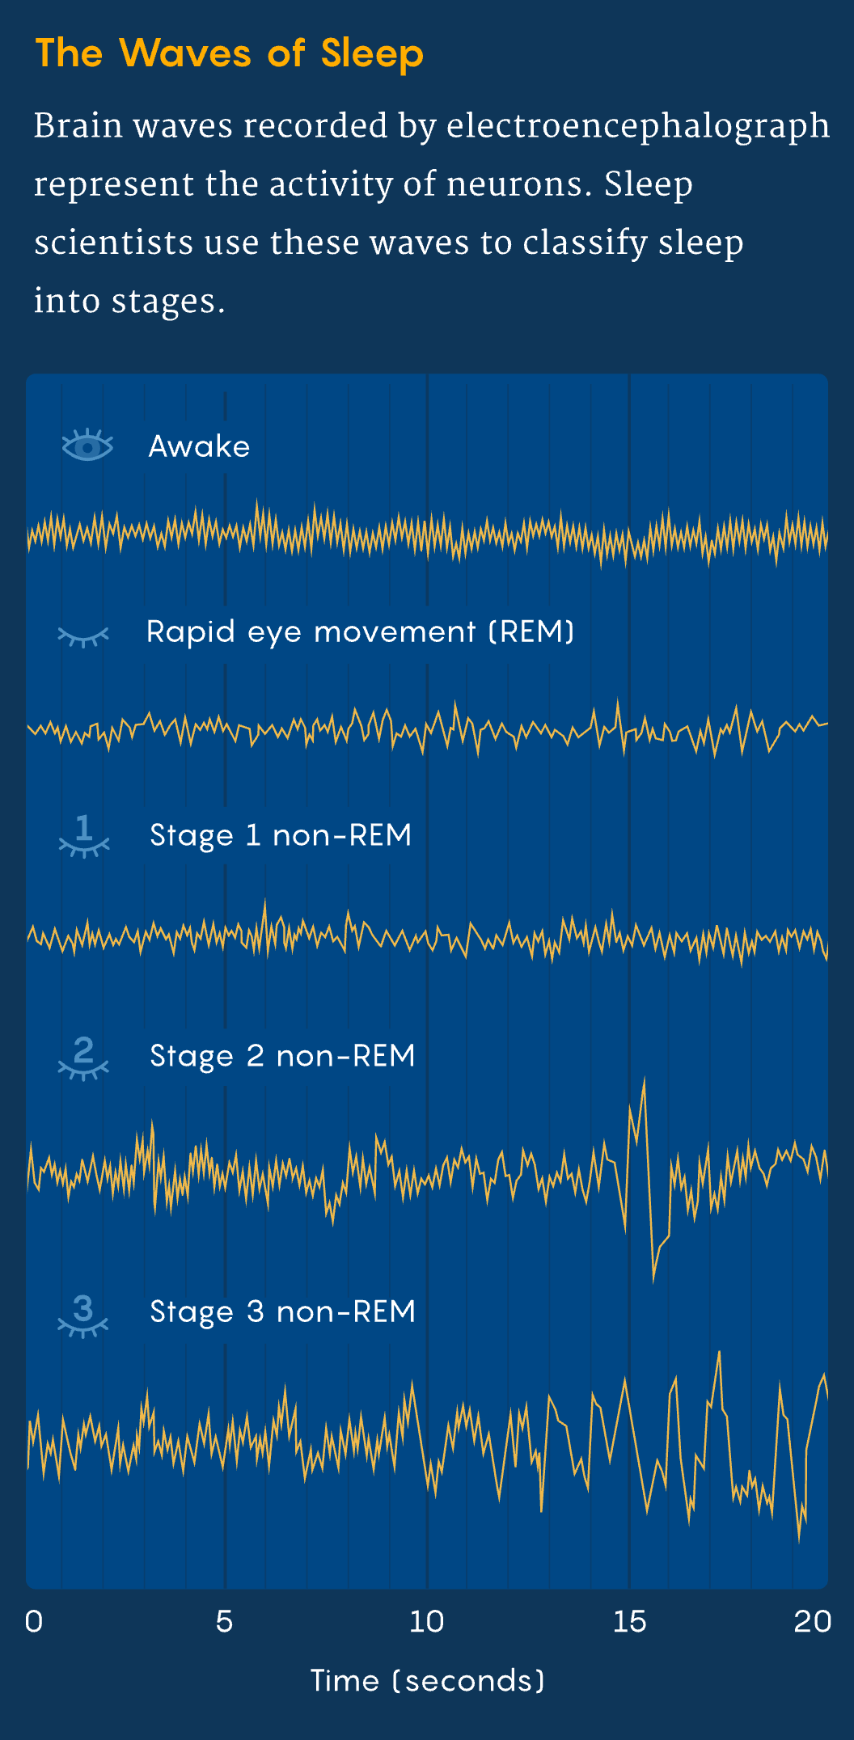Click the 10 second axis tick label
Screen dimensions: 854x1740
[x=426, y=1621]
